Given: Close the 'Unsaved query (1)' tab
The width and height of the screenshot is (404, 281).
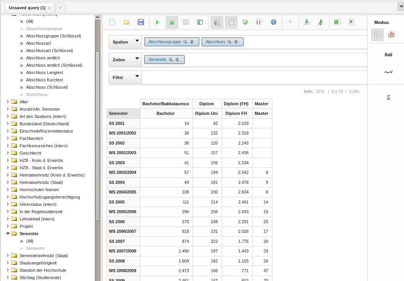Looking at the screenshot, I should pos(50,8).
